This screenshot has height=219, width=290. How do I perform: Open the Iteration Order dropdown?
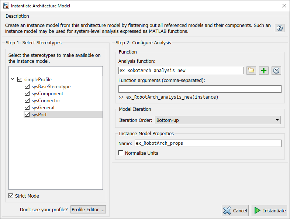pyautogui.click(x=217, y=120)
